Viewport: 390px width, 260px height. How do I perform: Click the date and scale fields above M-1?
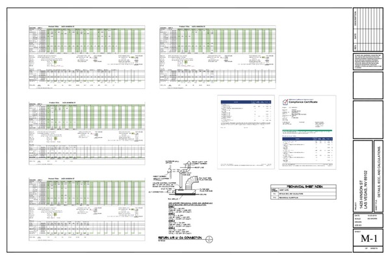coord(366,218)
